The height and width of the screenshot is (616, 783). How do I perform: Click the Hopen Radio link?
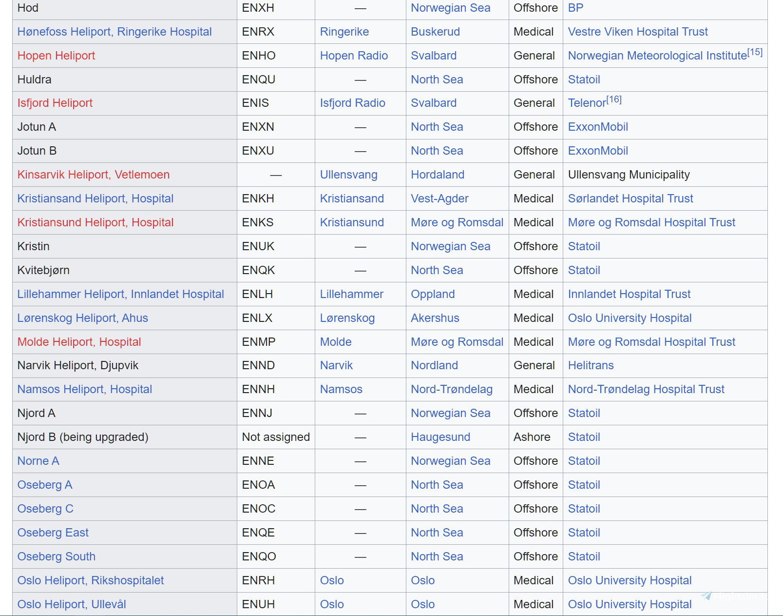pyautogui.click(x=354, y=56)
